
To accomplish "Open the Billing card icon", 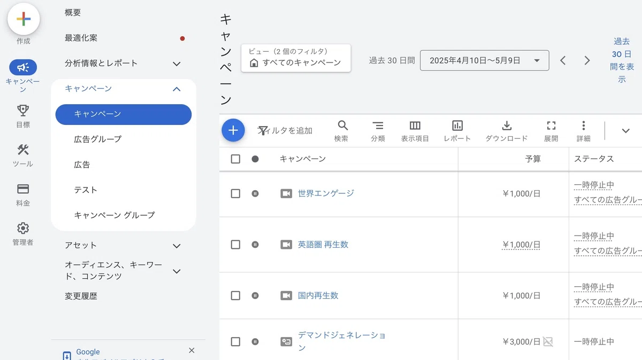I will (x=23, y=189).
